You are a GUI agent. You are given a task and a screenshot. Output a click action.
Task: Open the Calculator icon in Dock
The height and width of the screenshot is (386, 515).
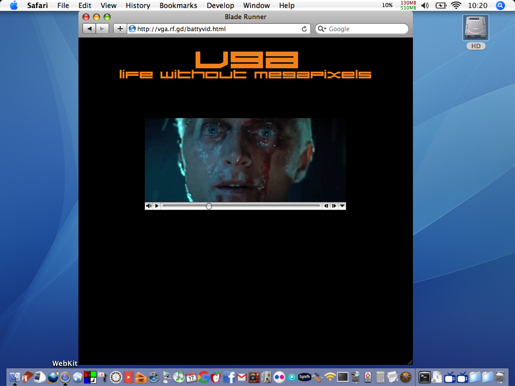(380, 377)
